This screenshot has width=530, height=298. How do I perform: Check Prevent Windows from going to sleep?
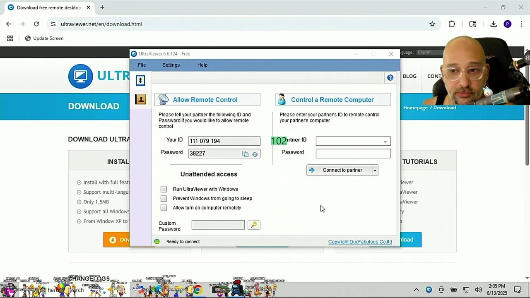(x=164, y=198)
